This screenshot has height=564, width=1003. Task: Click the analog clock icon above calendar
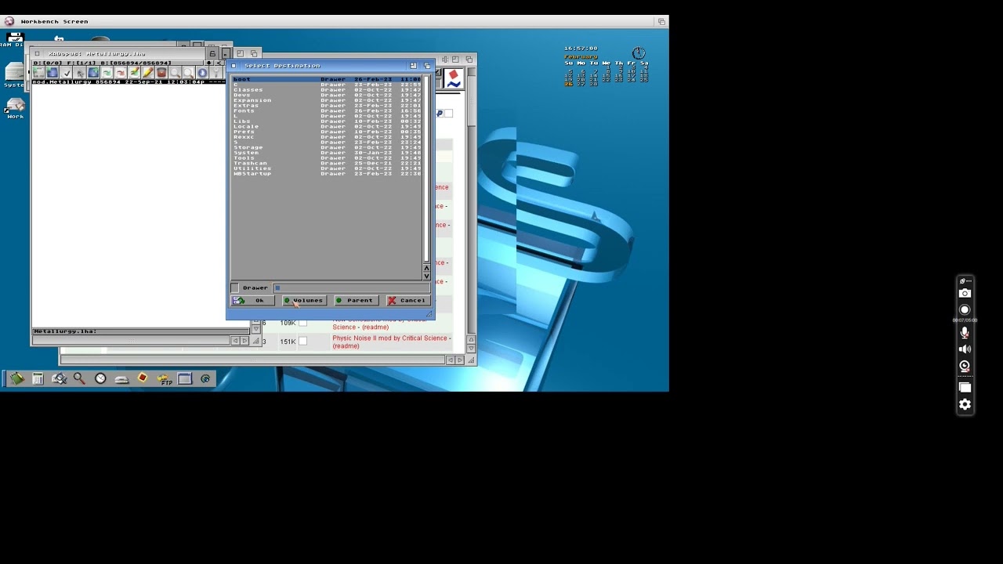639,53
